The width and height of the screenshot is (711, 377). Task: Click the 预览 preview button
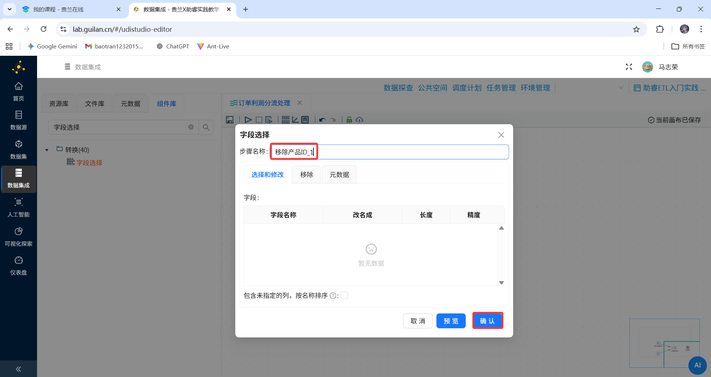(451, 320)
